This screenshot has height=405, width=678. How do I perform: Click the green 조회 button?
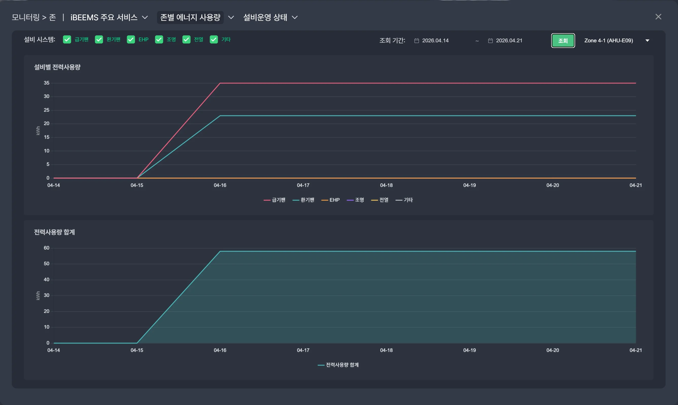(563, 41)
